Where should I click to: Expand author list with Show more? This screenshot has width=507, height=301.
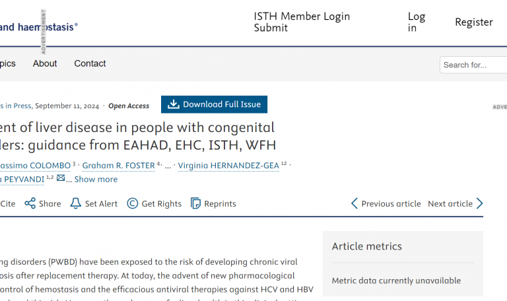pos(96,179)
